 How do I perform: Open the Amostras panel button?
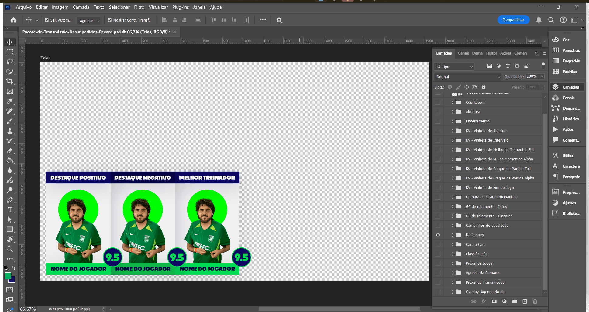coord(567,50)
